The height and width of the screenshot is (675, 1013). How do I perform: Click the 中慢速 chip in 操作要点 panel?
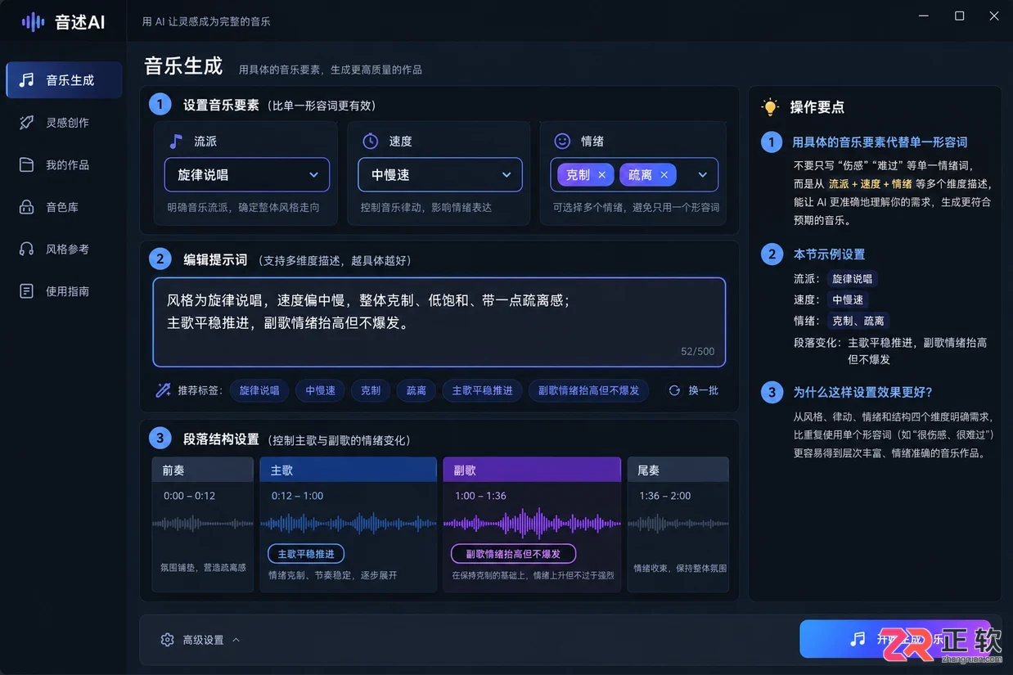[x=847, y=300]
